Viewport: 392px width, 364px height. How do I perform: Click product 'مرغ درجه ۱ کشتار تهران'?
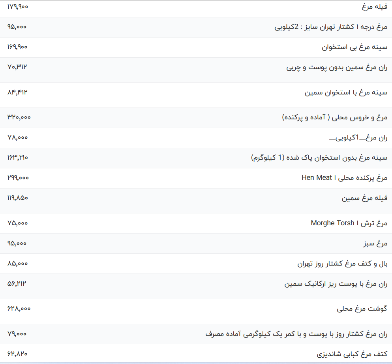tap(331, 27)
